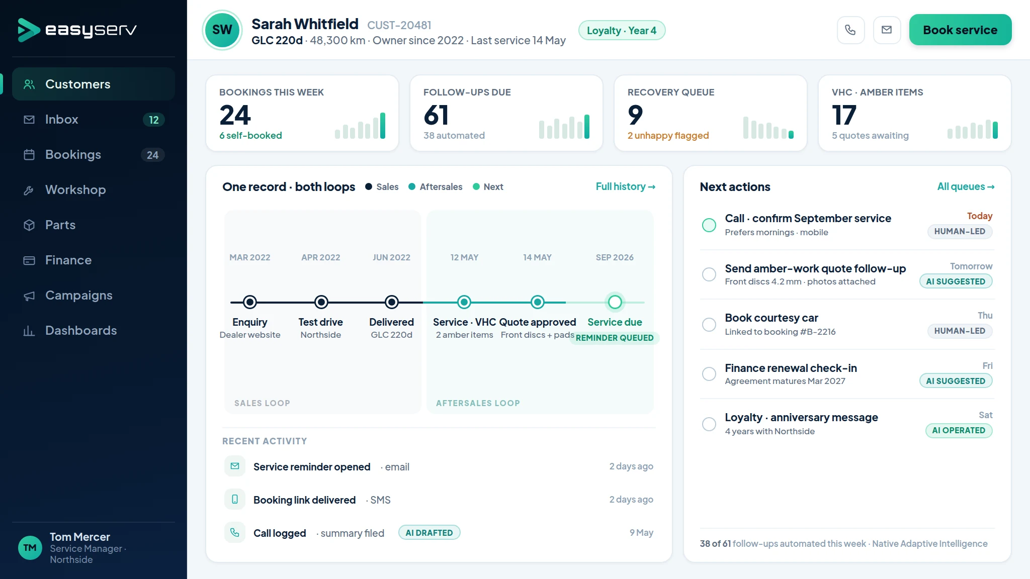The image size is (1030, 579).
Task: Click the Workshop wrench icon in sidebar
Action: 29,190
